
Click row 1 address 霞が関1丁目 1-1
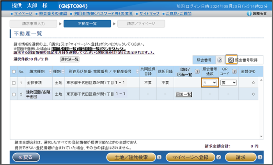96,83
